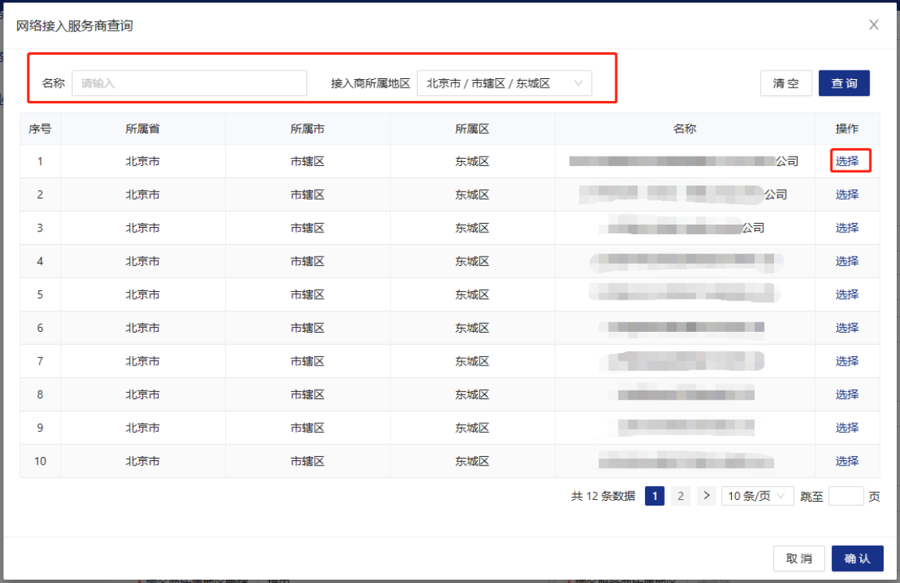The image size is (900, 583).
Task: Click the 查询 search button
Action: (x=844, y=83)
